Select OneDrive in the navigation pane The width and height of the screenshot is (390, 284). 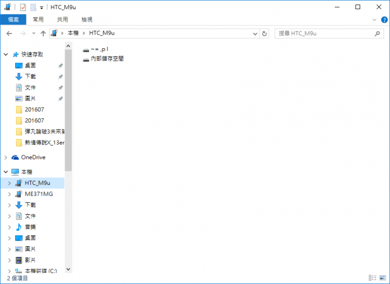pyautogui.click(x=33, y=157)
